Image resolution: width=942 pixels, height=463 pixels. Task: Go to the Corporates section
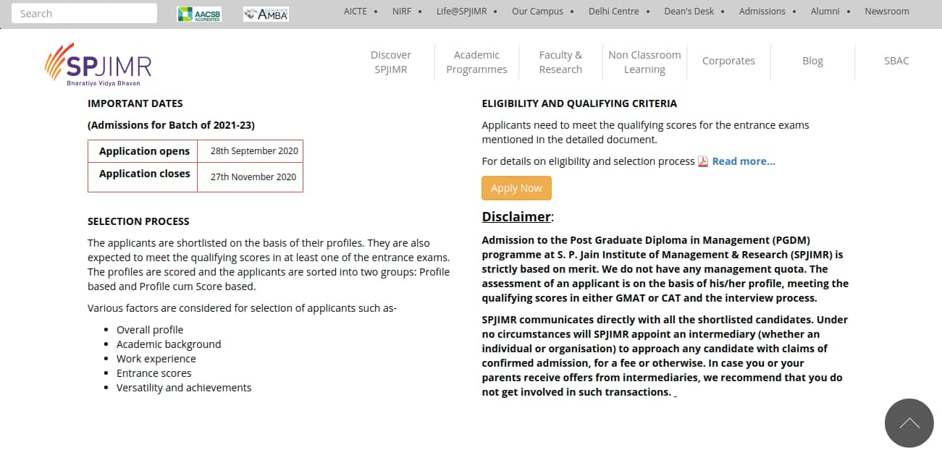pyautogui.click(x=728, y=61)
